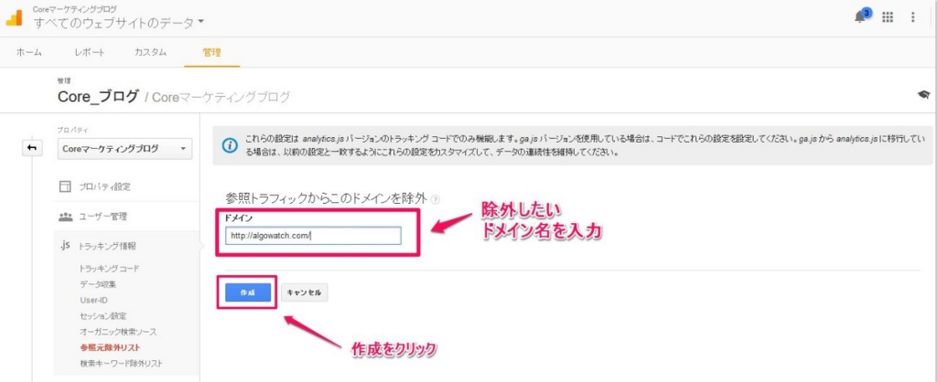The width and height of the screenshot is (937, 382).
Task: Click the user management people icon
Action: coord(66,216)
